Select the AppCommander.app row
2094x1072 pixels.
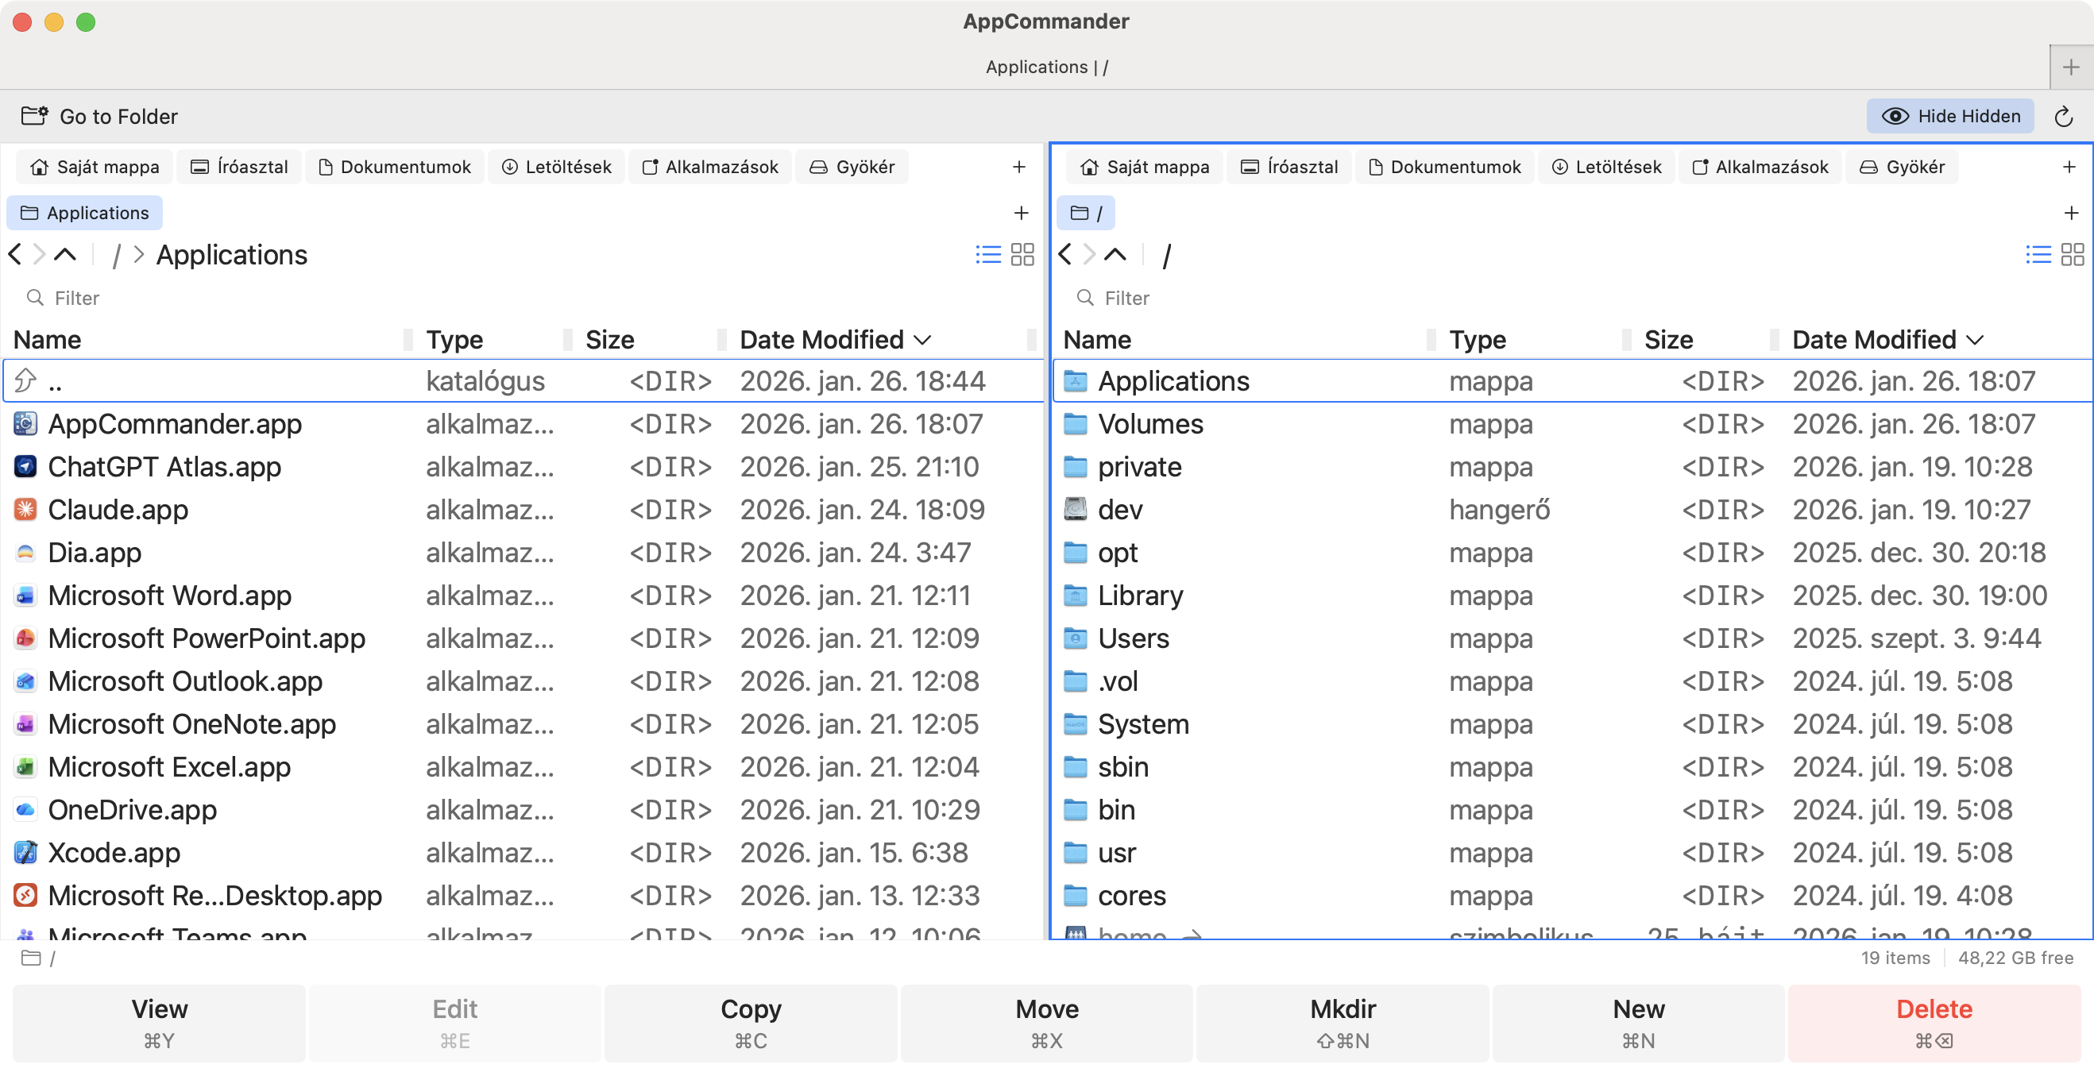(175, 423)
